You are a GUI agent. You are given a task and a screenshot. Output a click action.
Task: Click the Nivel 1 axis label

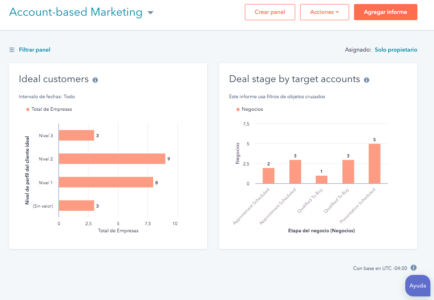click(46, 183)
